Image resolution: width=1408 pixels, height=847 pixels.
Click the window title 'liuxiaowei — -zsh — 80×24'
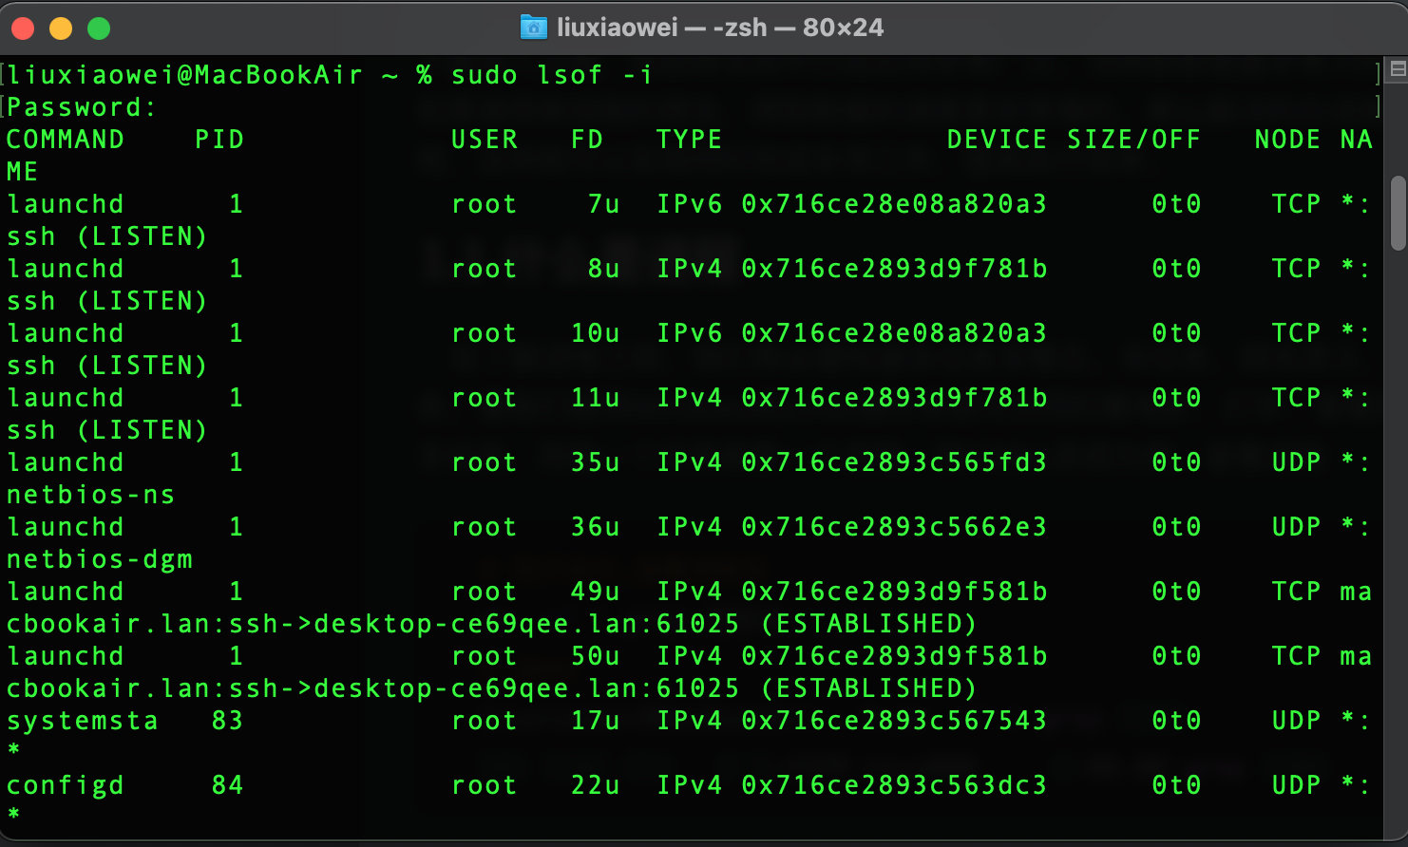(720, 28)
